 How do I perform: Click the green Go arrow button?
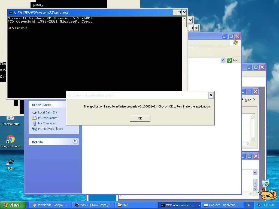tap(229, 60)
